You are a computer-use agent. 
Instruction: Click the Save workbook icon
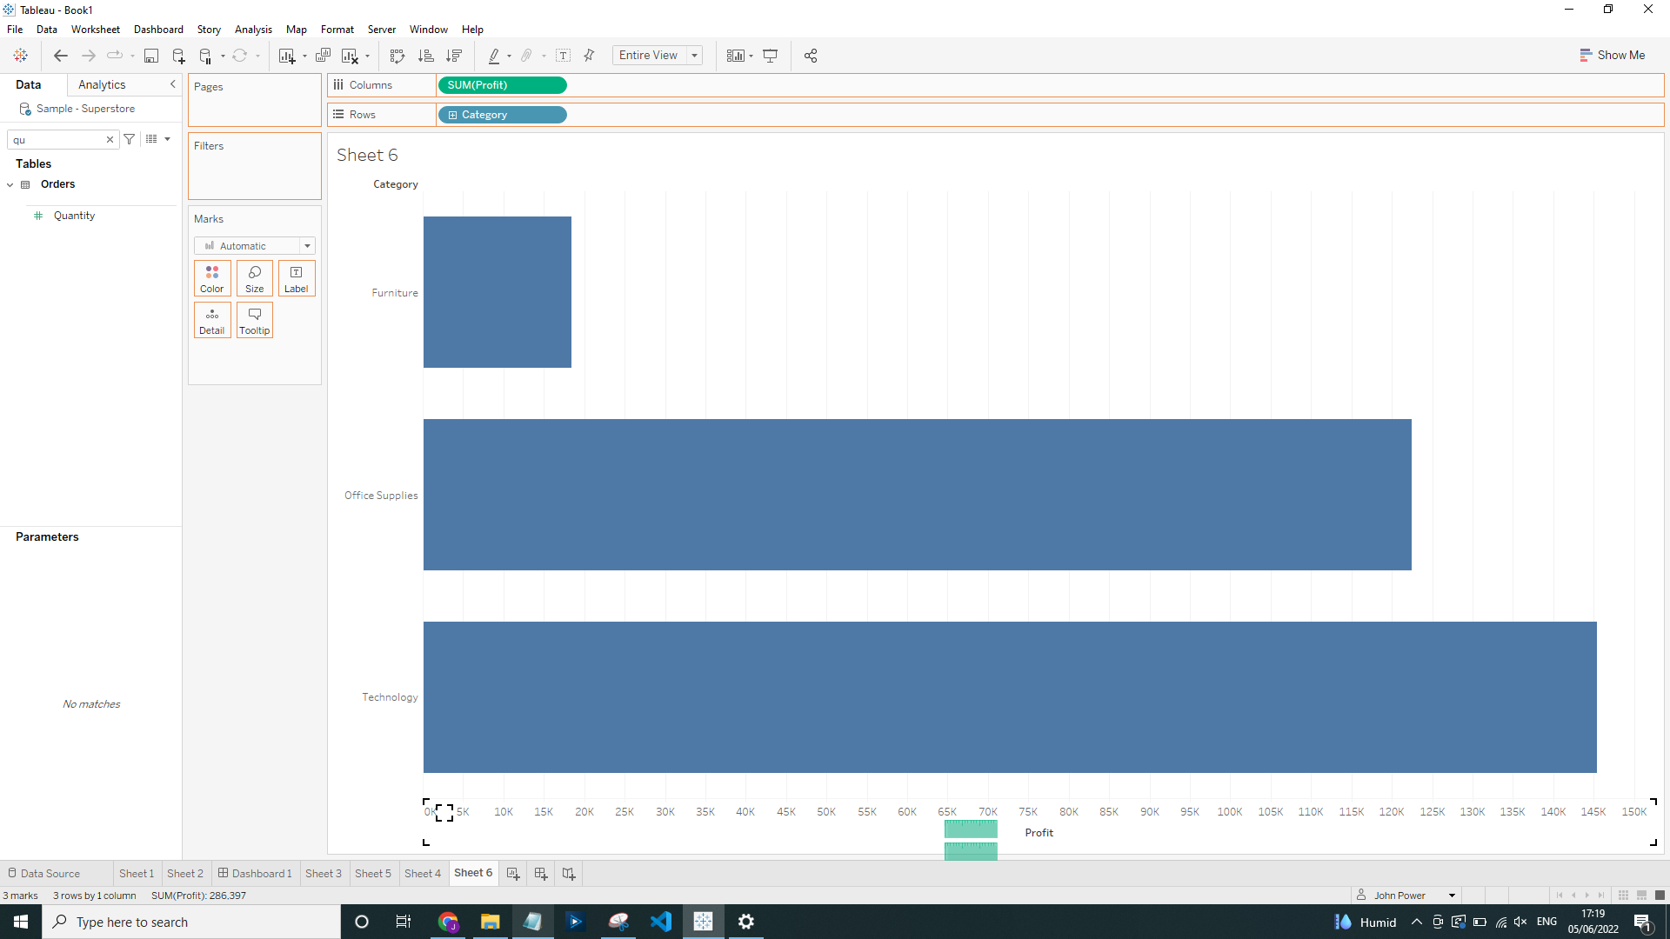[x=150, y=56]
